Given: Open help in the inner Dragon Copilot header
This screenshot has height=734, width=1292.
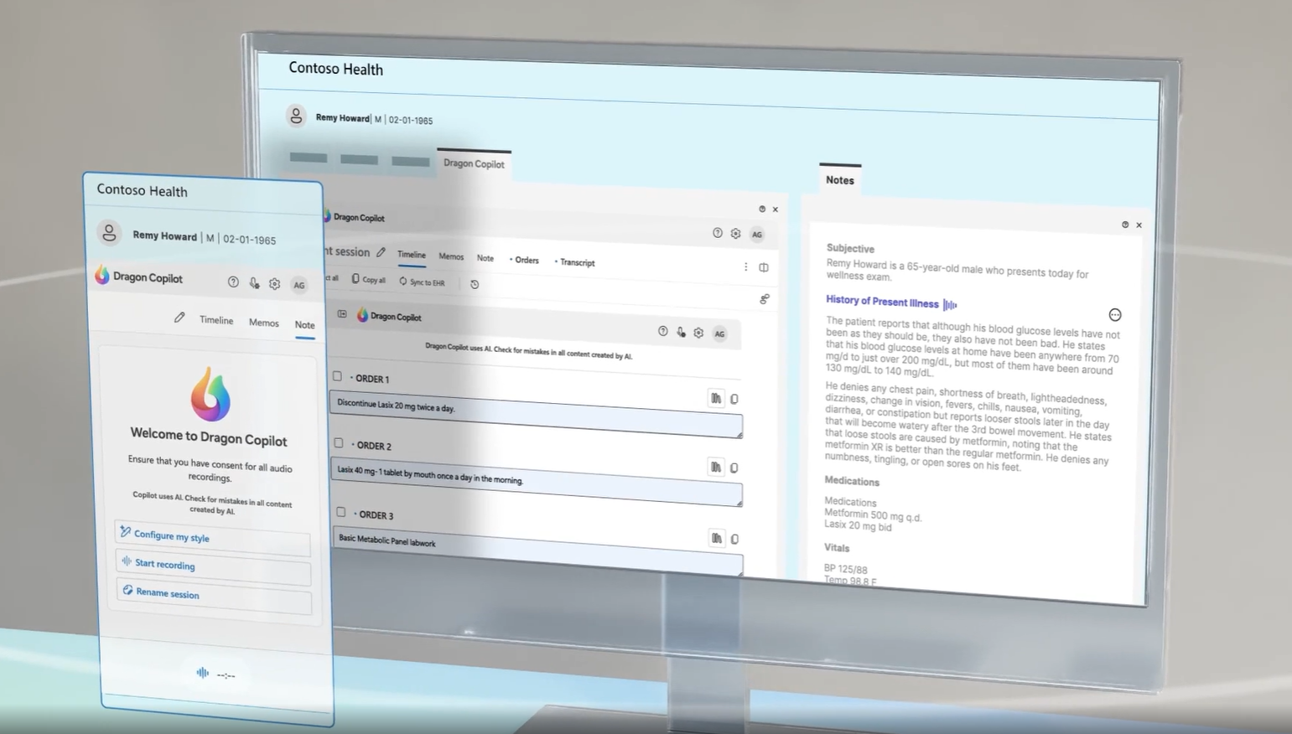Looking at the screenshot, I should [663, 331].
